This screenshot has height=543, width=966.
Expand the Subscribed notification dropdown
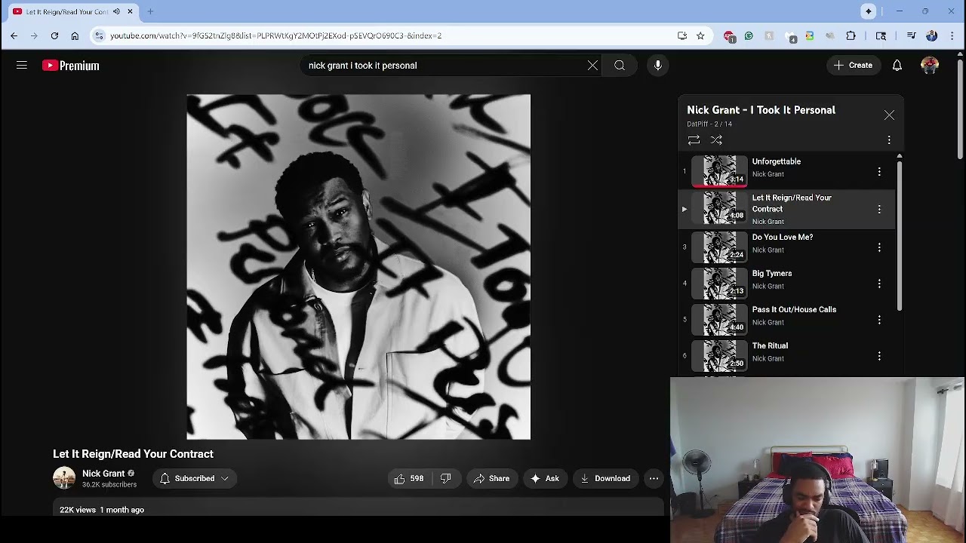[195, 478]
